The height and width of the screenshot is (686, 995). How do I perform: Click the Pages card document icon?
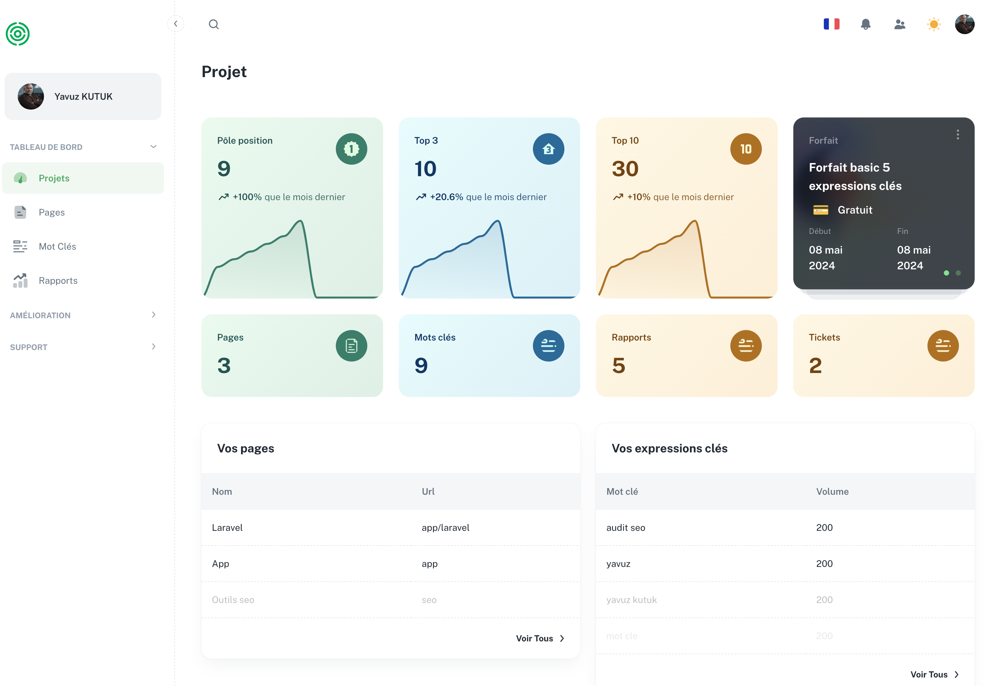(x=351, y=346)
